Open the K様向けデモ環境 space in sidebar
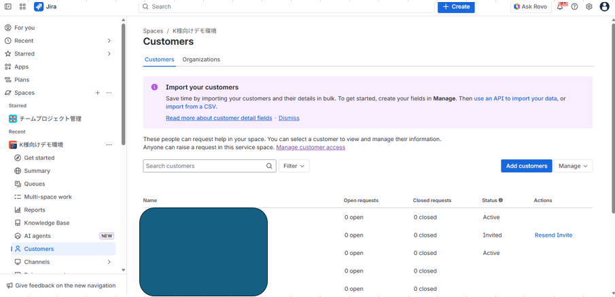 (41, 145)
